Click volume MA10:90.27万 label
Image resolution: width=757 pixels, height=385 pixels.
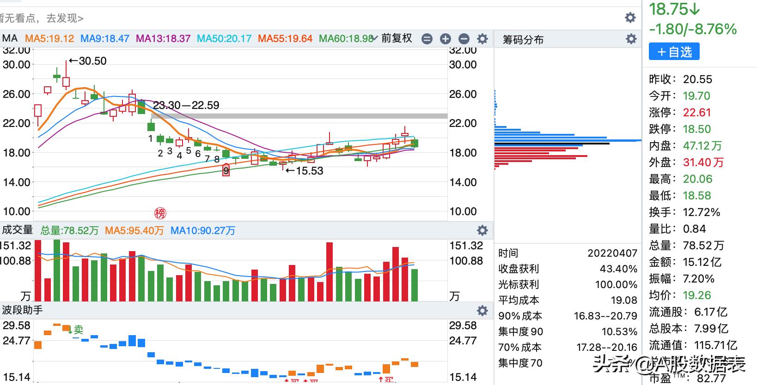click(203, 230)
